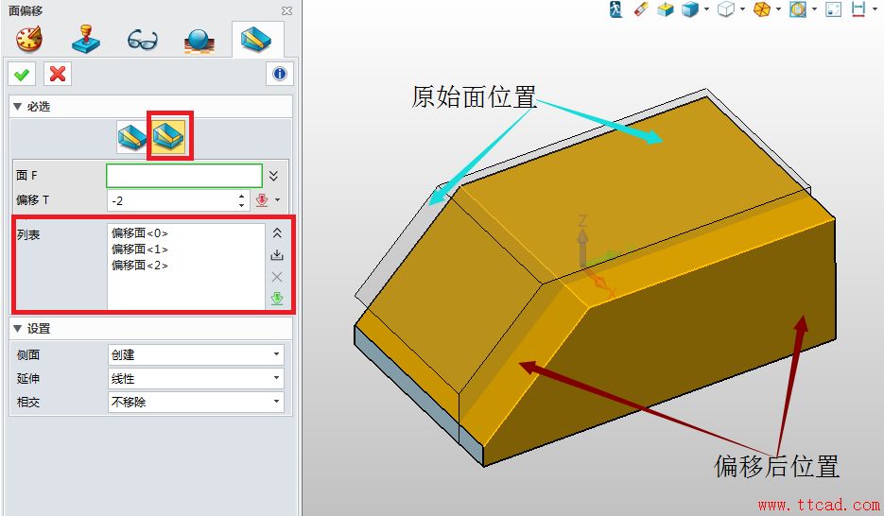Open the 延伸 dropdown showing 线性

pyautogui.click(x=196, y=379)
